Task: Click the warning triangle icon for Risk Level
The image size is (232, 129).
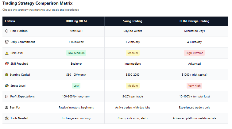Action: click(7, 53)
